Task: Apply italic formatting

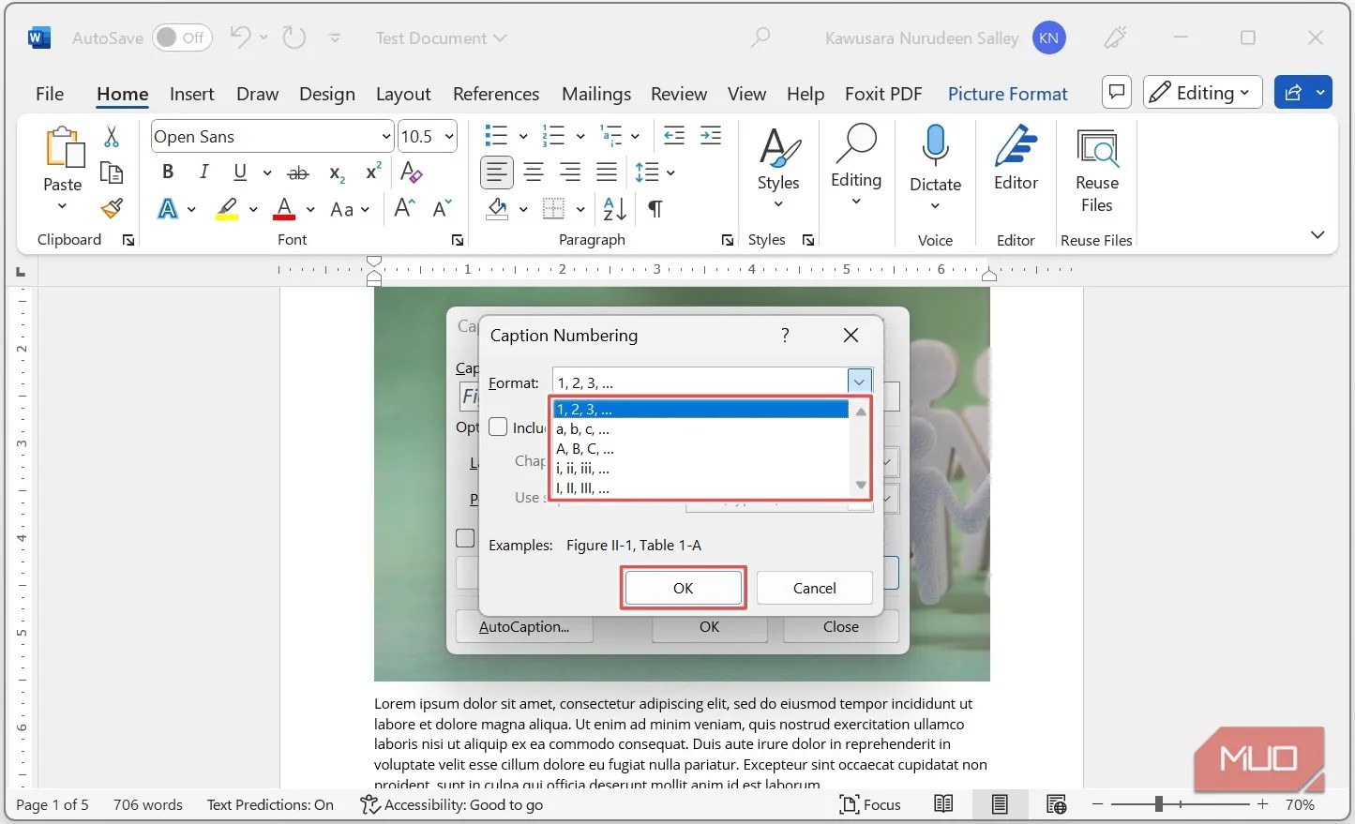Action: pyautogui.click(x=203, y=172)
